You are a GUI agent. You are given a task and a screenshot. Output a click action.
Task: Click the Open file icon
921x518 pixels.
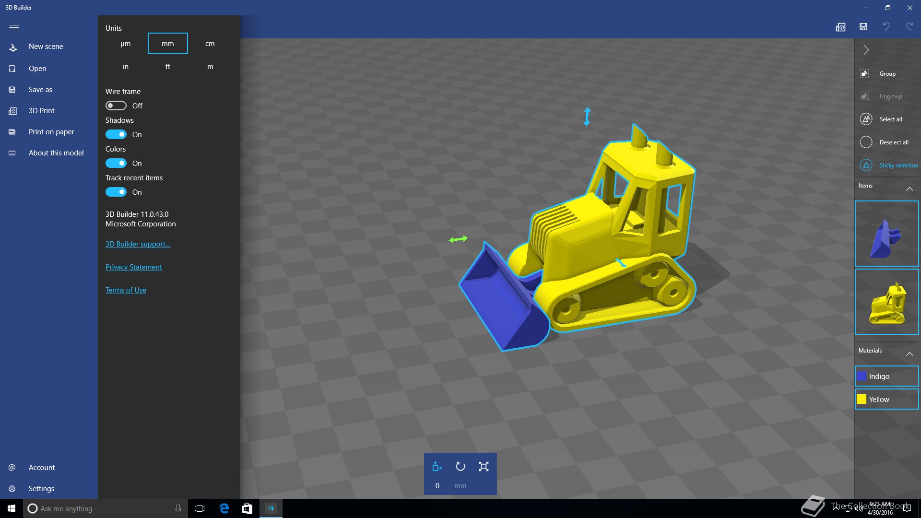(12, 69)
